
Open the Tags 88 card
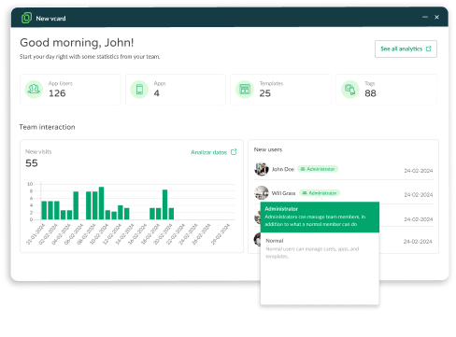click(x=387, y=90)
